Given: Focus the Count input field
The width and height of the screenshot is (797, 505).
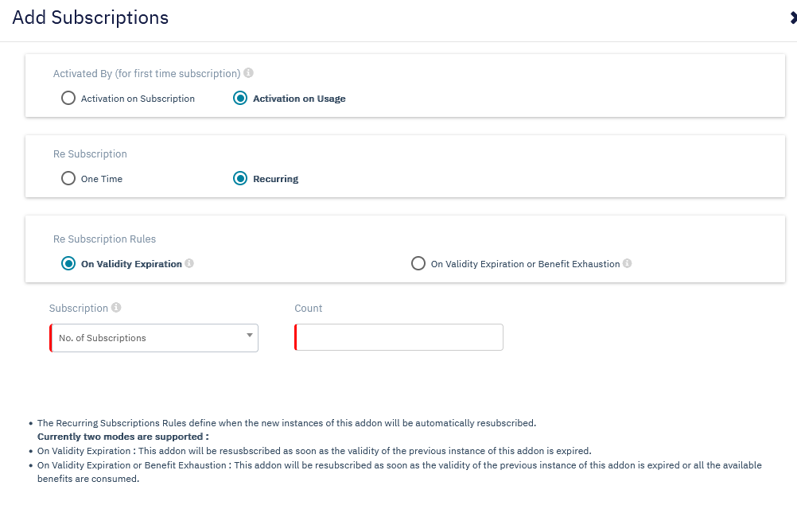Looking at the screenshot, I should tap(399, 337).
